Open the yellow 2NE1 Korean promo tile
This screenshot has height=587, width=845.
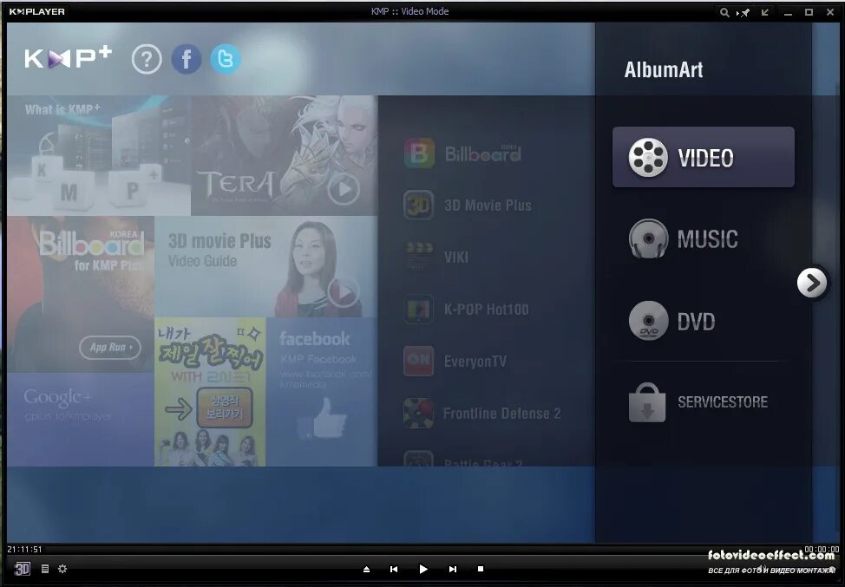click(210, 392)
